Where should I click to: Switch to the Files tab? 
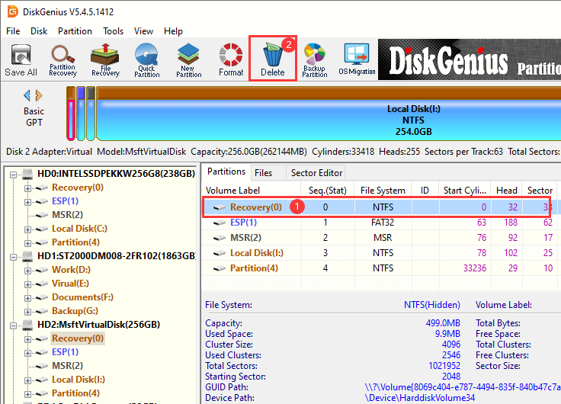click(x=263, y=173)
